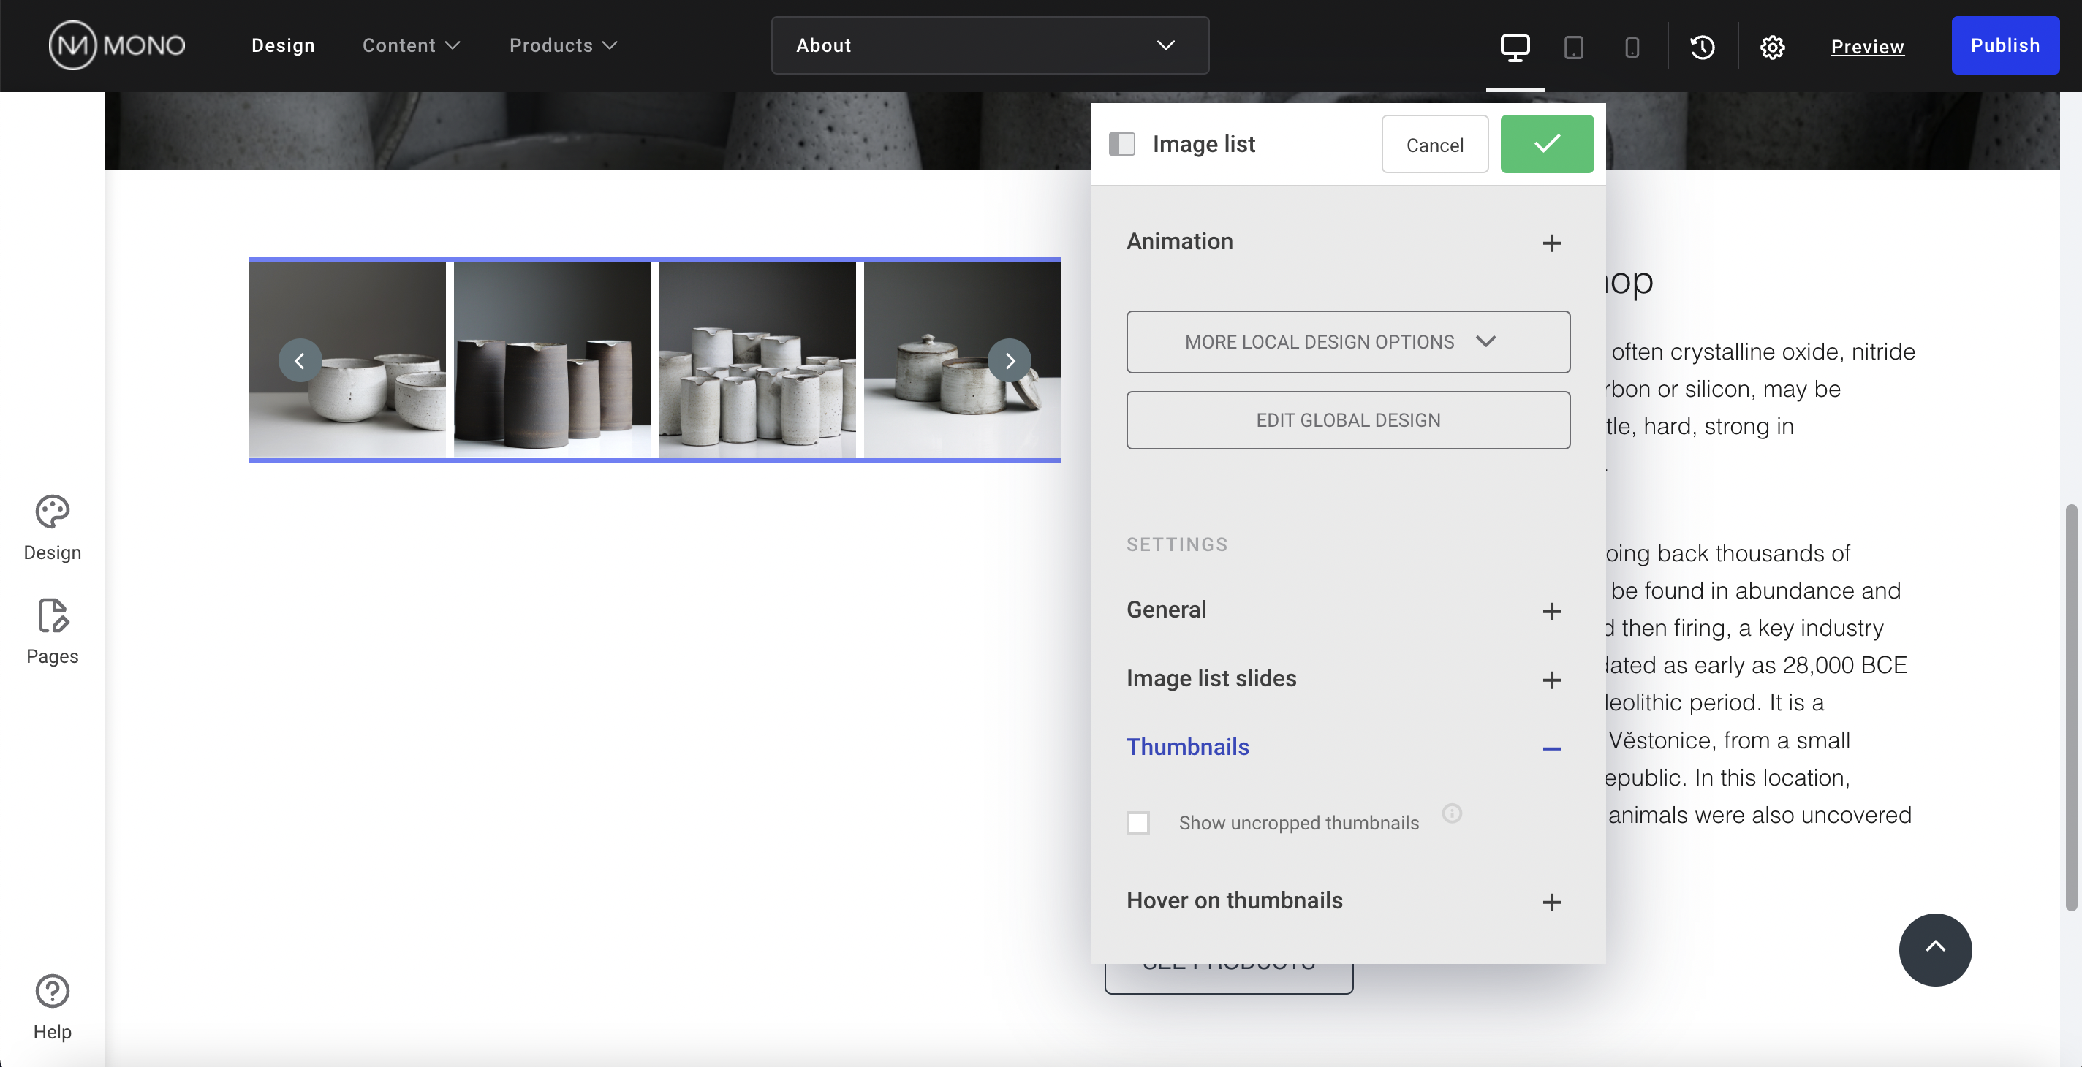Enable Show uncropped thumbnails checkbox
This screenshot has height=1067, width=2082.
click(x=1138, y=822)
